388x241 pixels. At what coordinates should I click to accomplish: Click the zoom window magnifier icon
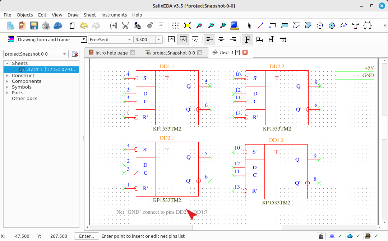click(223, 25)
